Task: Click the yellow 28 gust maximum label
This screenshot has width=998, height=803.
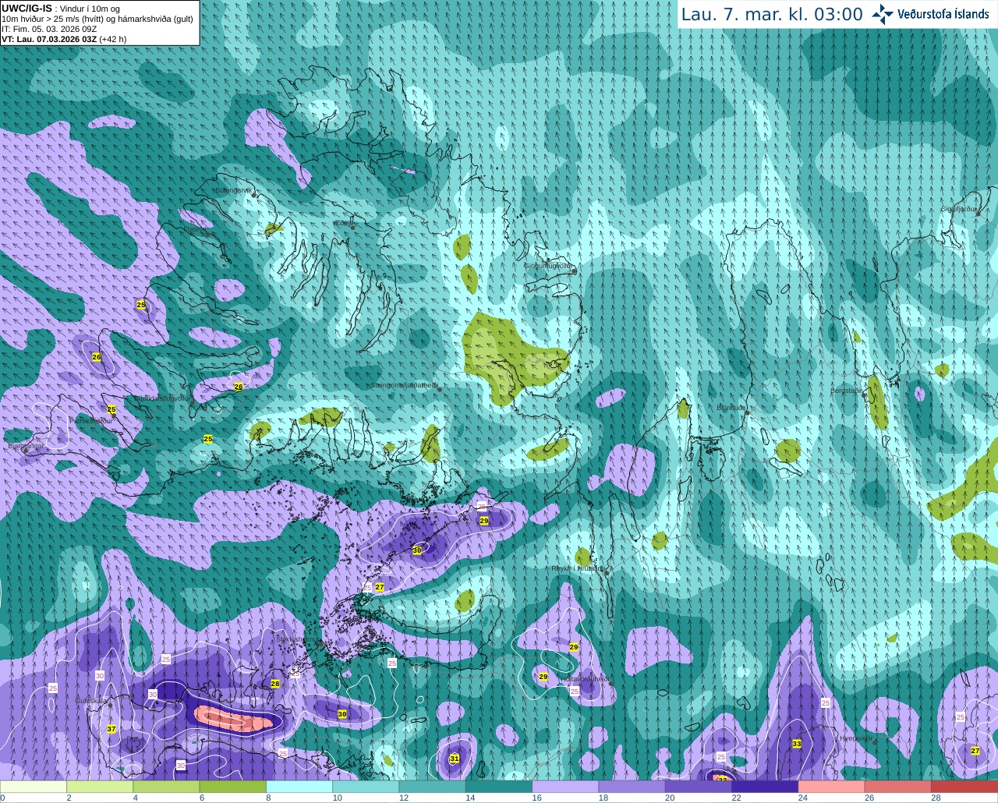Action: click(275, 683)
